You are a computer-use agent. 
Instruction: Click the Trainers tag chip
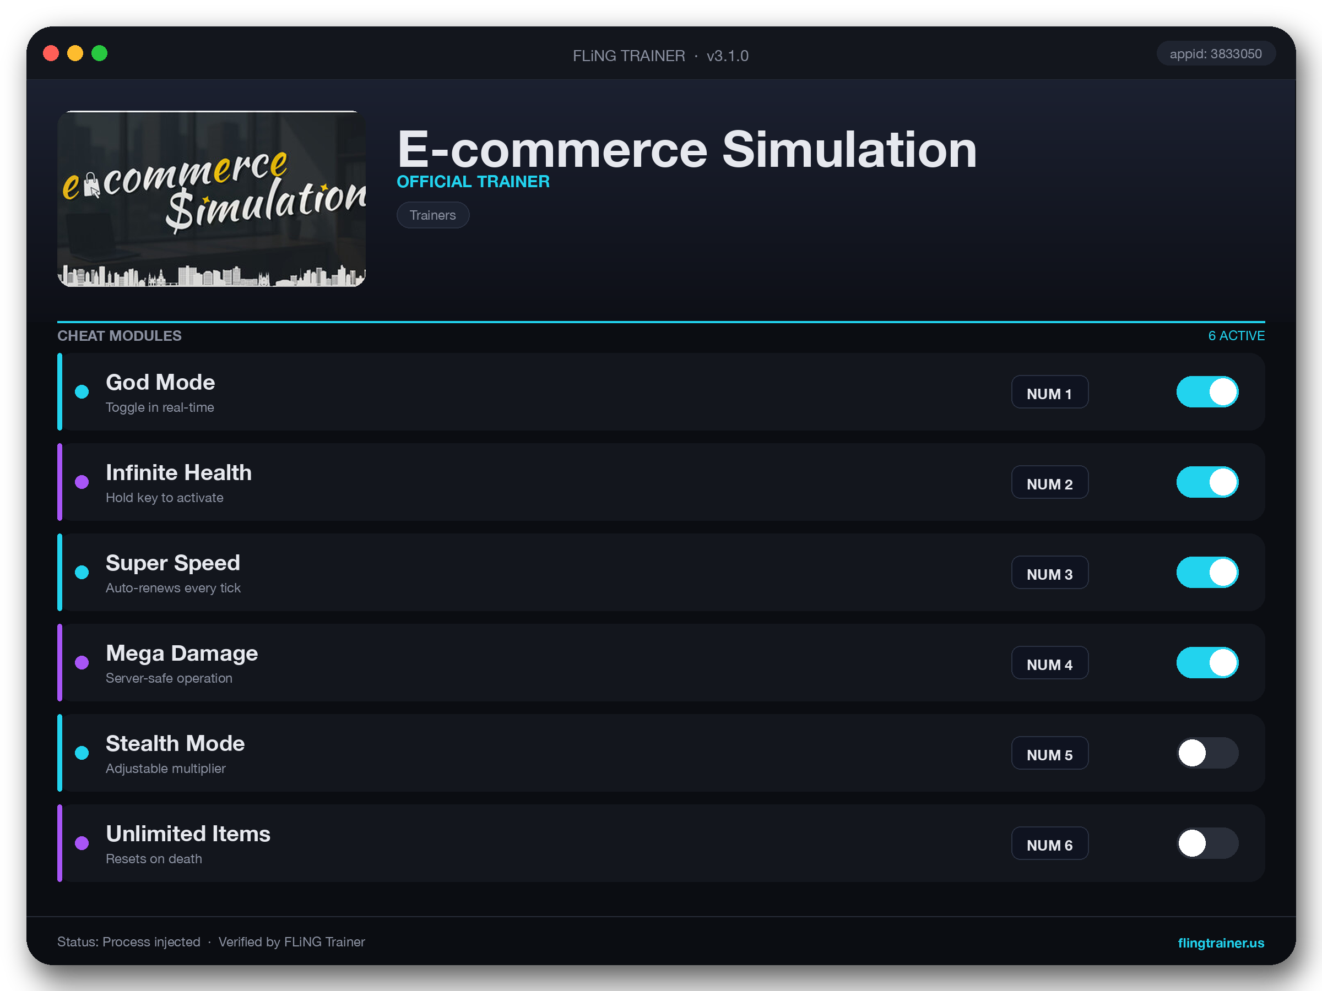click(433, 215)
